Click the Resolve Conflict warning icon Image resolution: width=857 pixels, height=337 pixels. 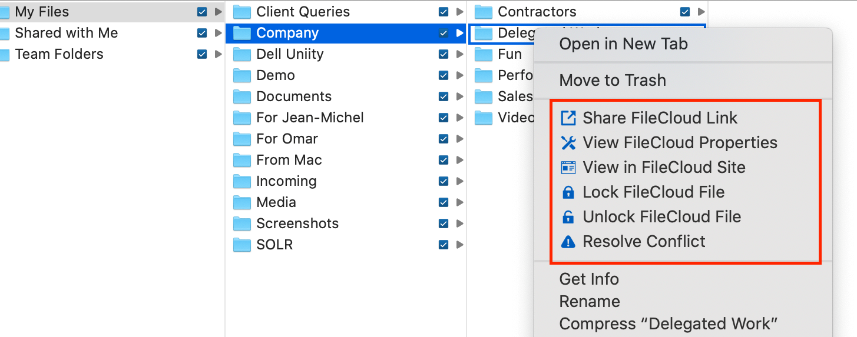(x=568, y=242)
